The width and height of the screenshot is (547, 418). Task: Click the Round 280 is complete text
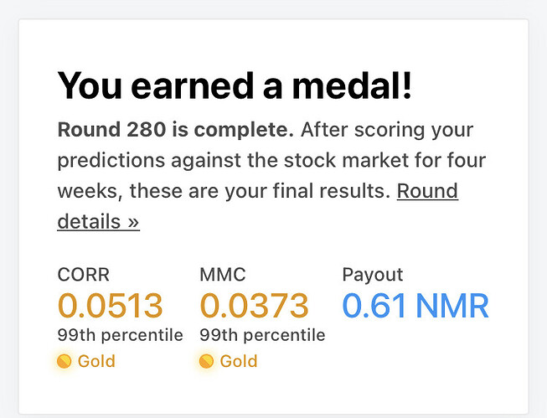point(175,130)
